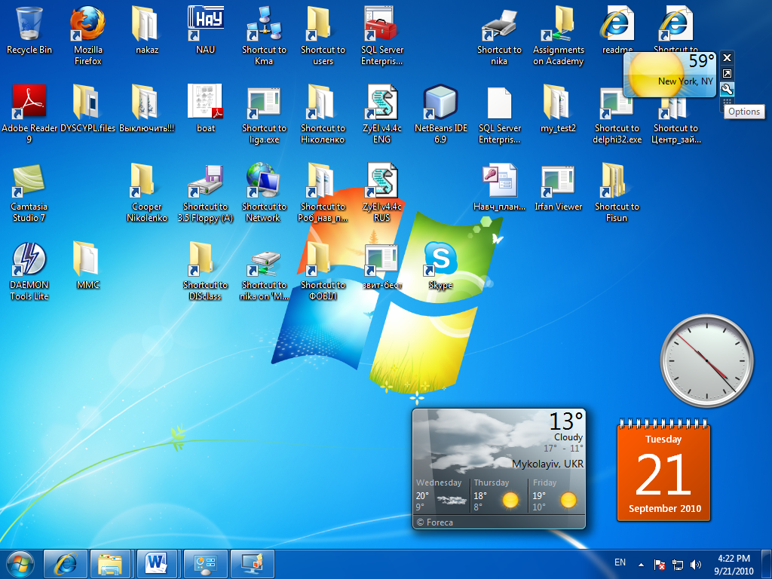Select the NAU shortcut icon

pos(205,30)
